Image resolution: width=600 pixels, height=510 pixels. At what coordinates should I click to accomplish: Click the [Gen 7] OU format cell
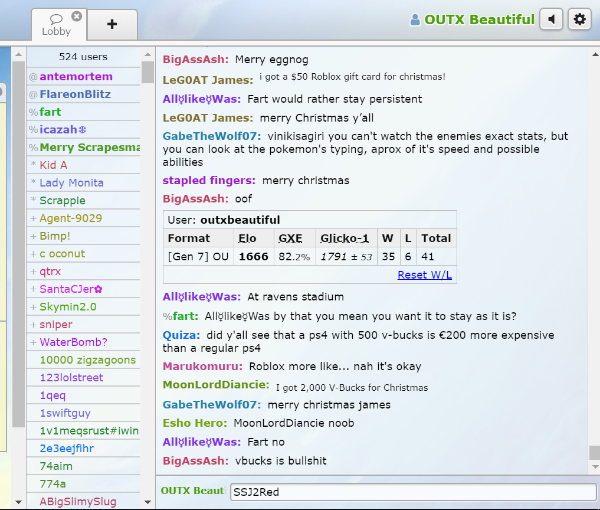[x=198, y=257]
